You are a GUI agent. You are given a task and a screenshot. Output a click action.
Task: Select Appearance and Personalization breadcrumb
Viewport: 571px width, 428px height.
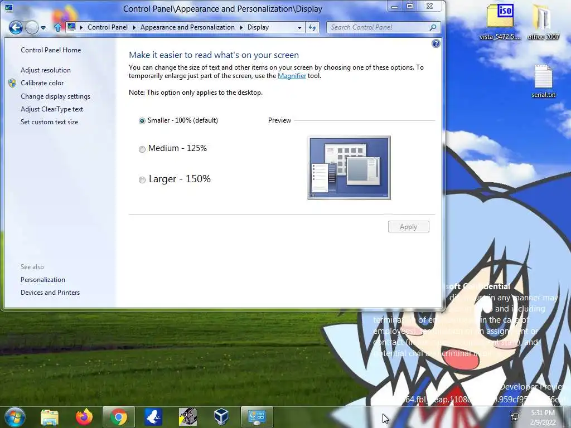pos(187,27)
